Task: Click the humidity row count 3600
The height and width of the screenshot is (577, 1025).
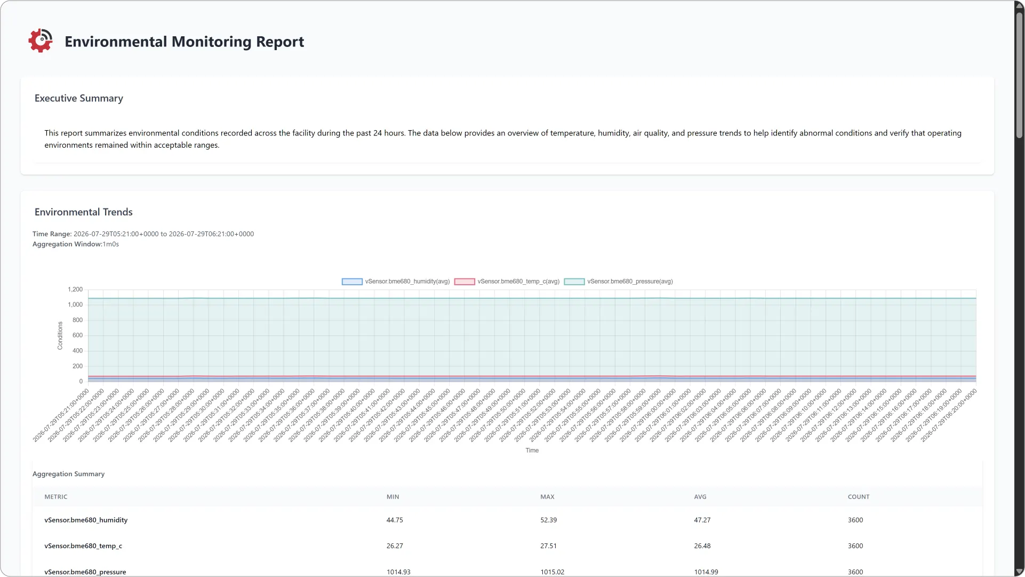Action: 855,520
